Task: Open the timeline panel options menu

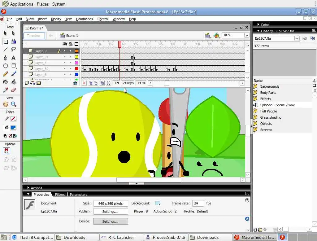Action: (x=247, y=44)
